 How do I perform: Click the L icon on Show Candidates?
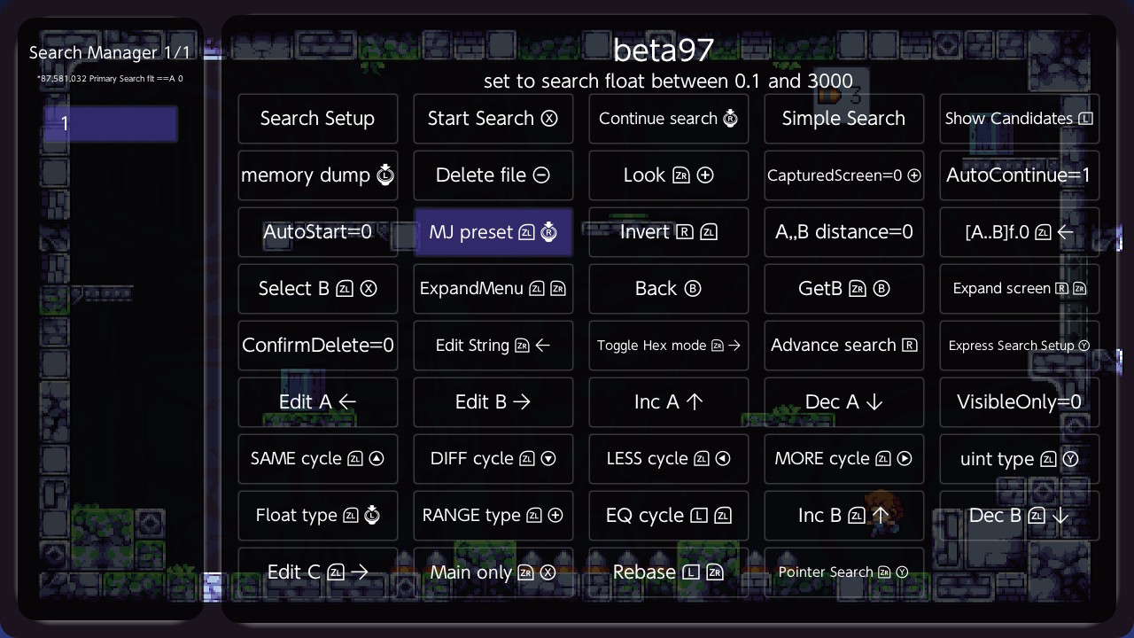click(x=1086, y=119)
